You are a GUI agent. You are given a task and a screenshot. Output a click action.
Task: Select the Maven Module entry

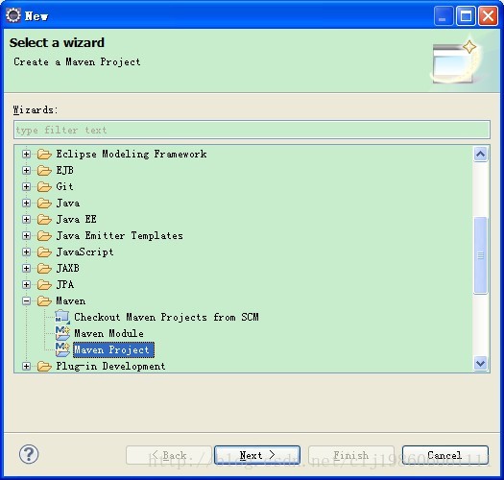[x=109, y=333]
